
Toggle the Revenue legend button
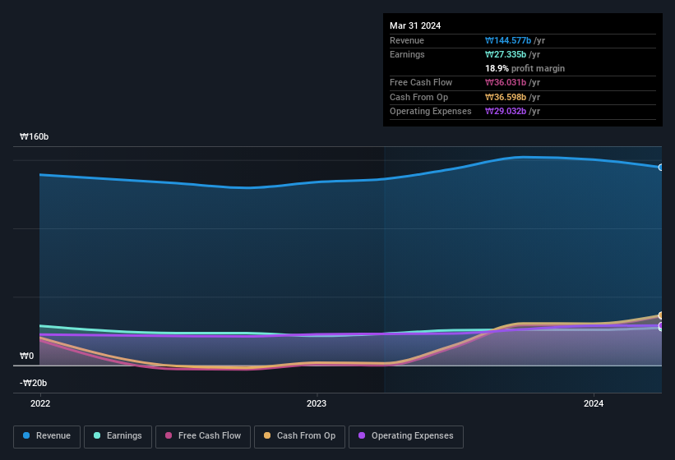point(47,436)
